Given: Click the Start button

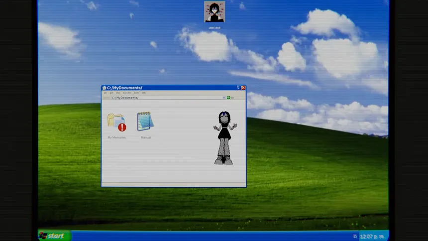Looking at the screenshot, I should 55,236.
